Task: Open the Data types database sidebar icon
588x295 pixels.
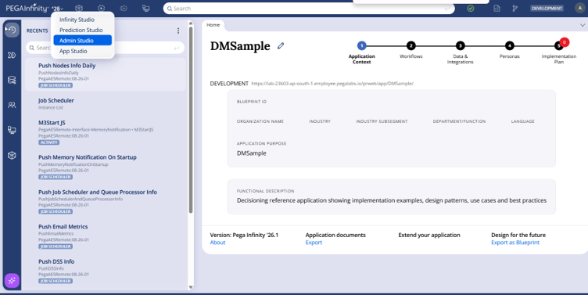Action: click(x=12, y=80)
